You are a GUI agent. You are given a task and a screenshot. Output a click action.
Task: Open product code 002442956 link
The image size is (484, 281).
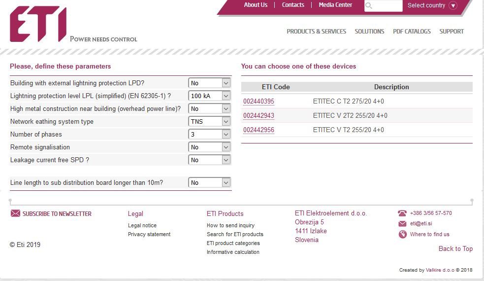pos(258,130)
